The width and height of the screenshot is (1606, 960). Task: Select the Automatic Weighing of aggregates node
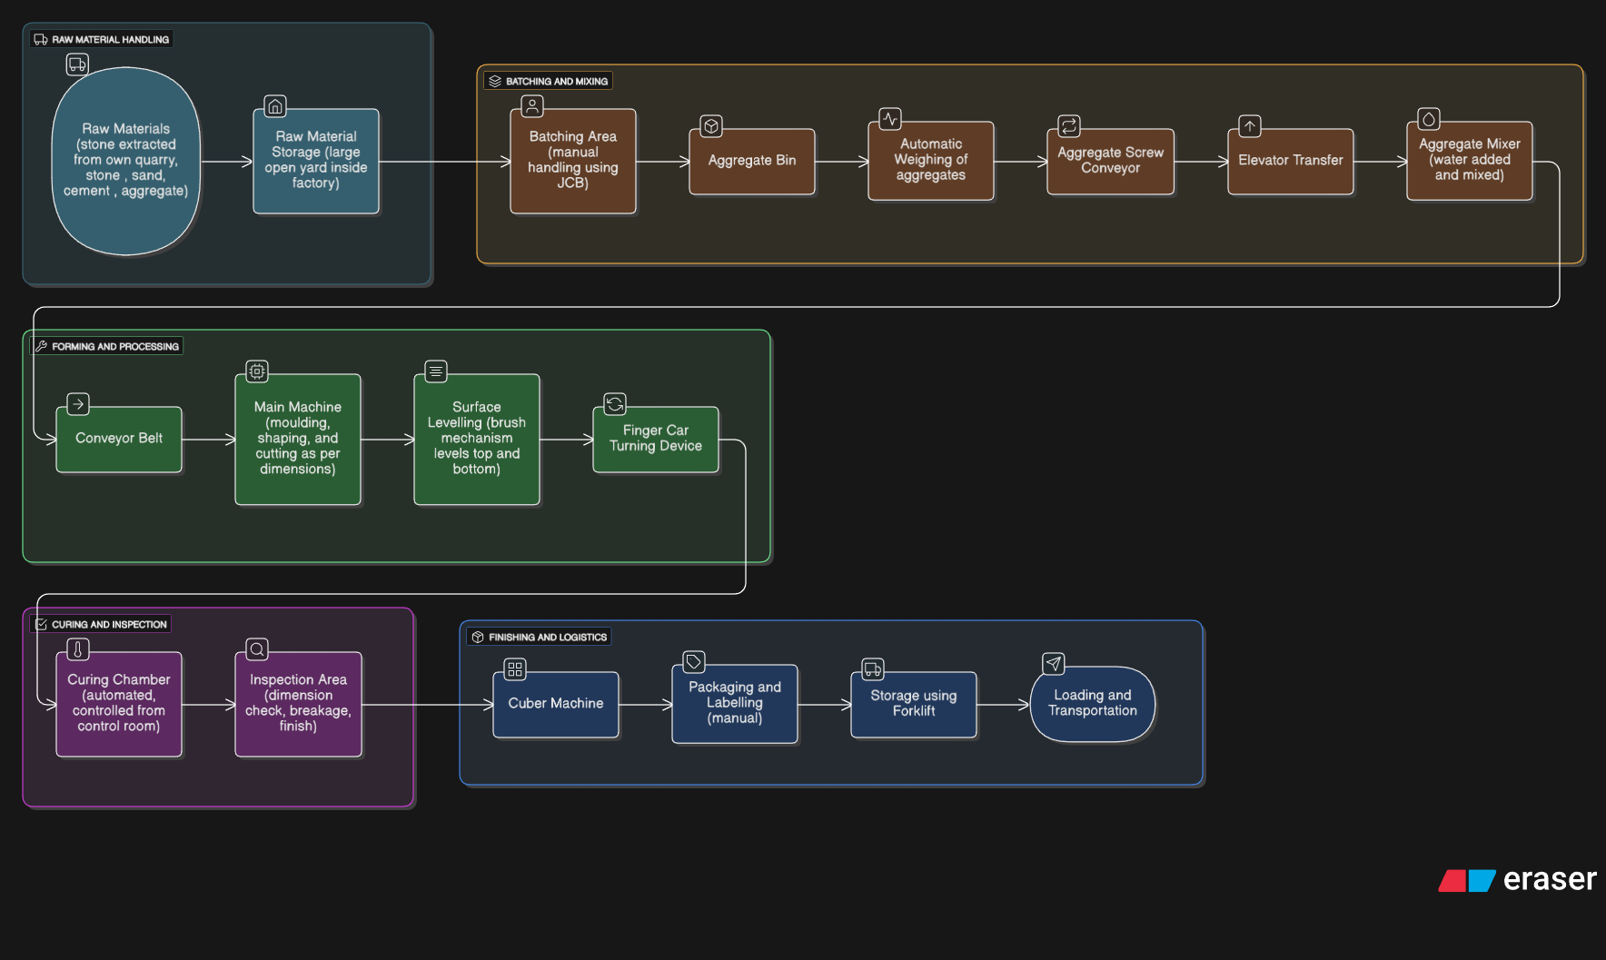click(x=931, y=161)
